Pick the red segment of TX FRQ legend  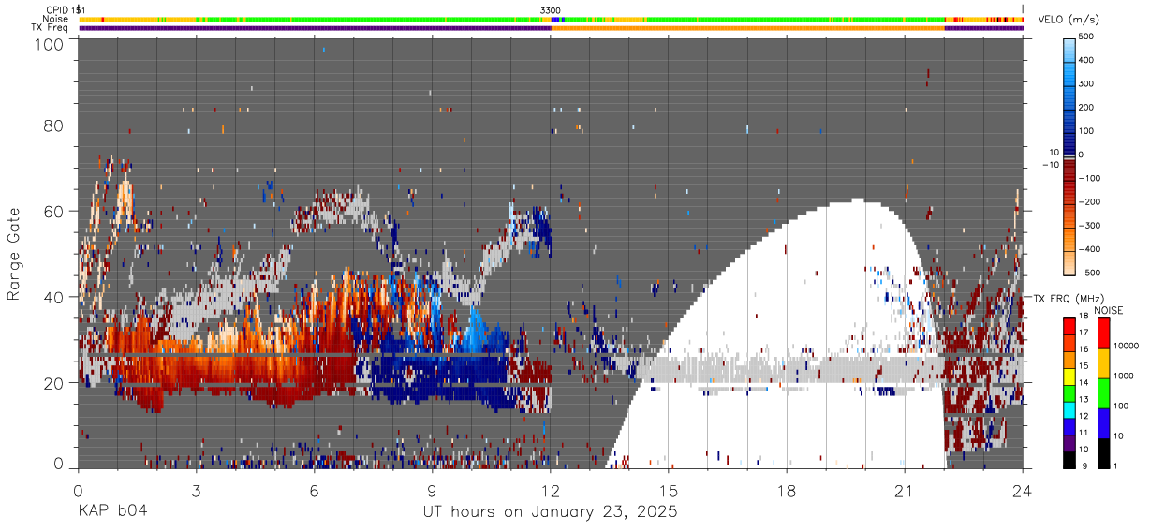[x=1069, y=326]
